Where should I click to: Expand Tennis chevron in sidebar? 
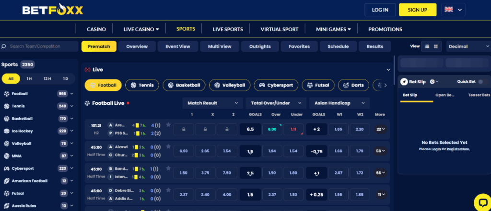[72, 106]
